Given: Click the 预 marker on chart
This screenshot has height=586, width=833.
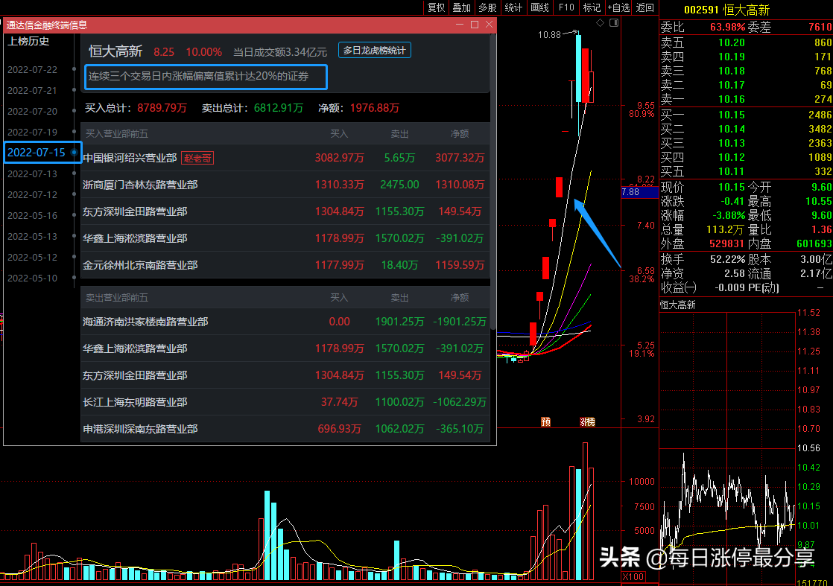Looking at the screenshot, I should coord(545,422).
